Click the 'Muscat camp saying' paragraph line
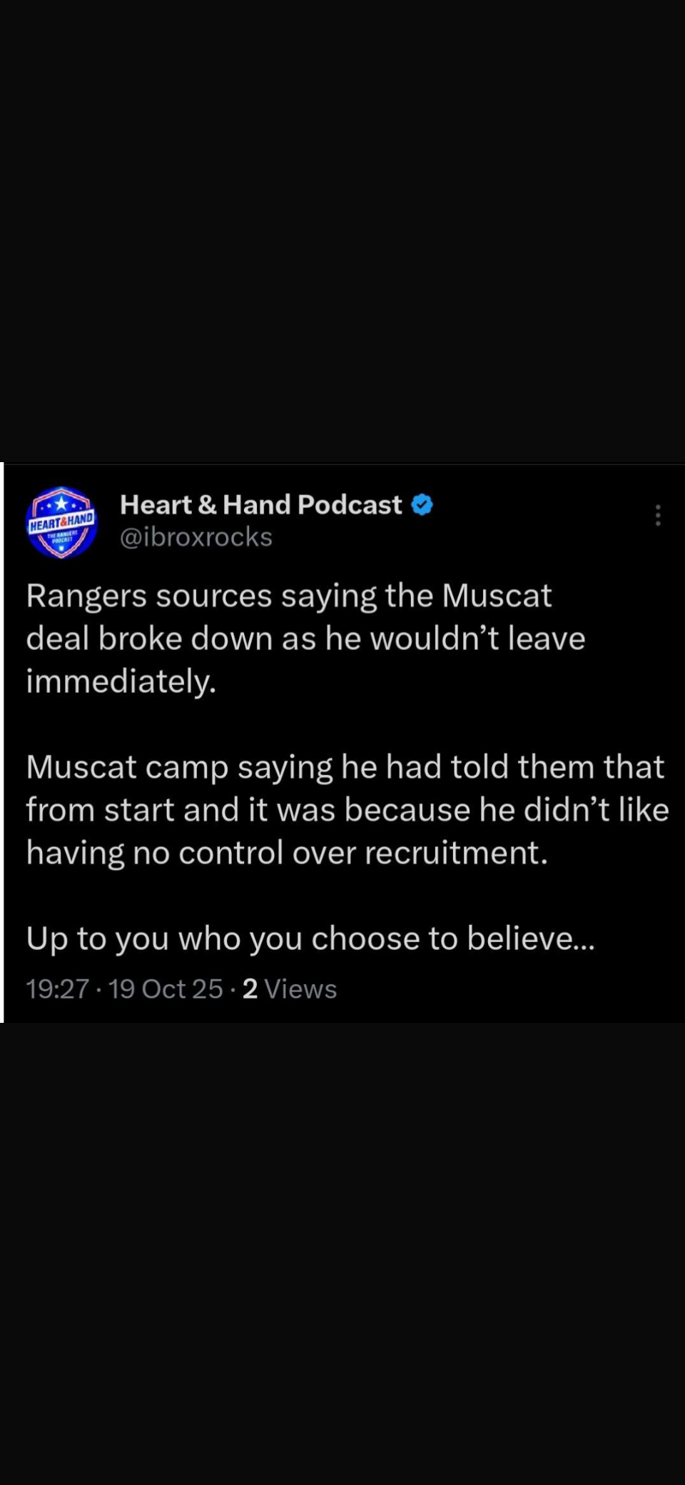Viewport: 685px width, 1485px height. pyautogui.click(x=345, y=768)
